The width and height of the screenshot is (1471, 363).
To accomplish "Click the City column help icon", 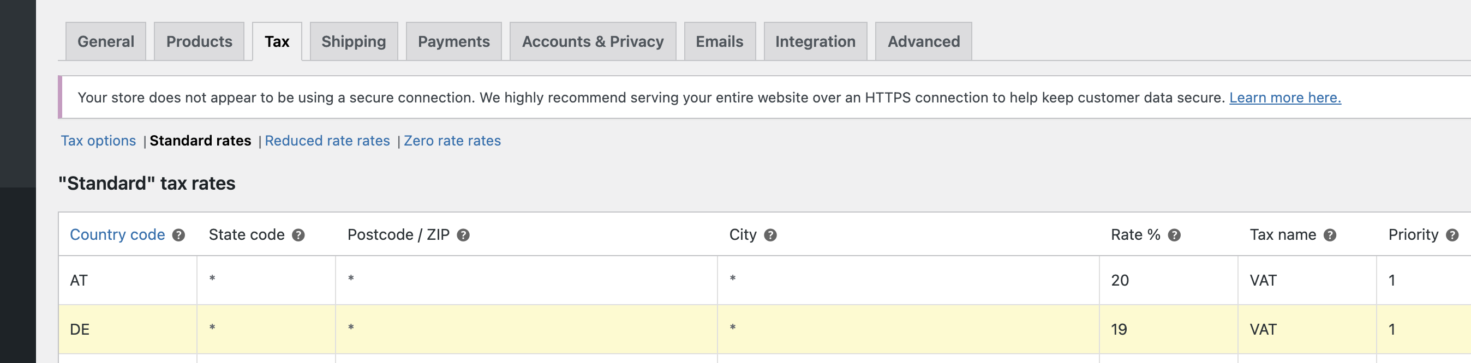I will pyautogui.click(x=770, y=235).
